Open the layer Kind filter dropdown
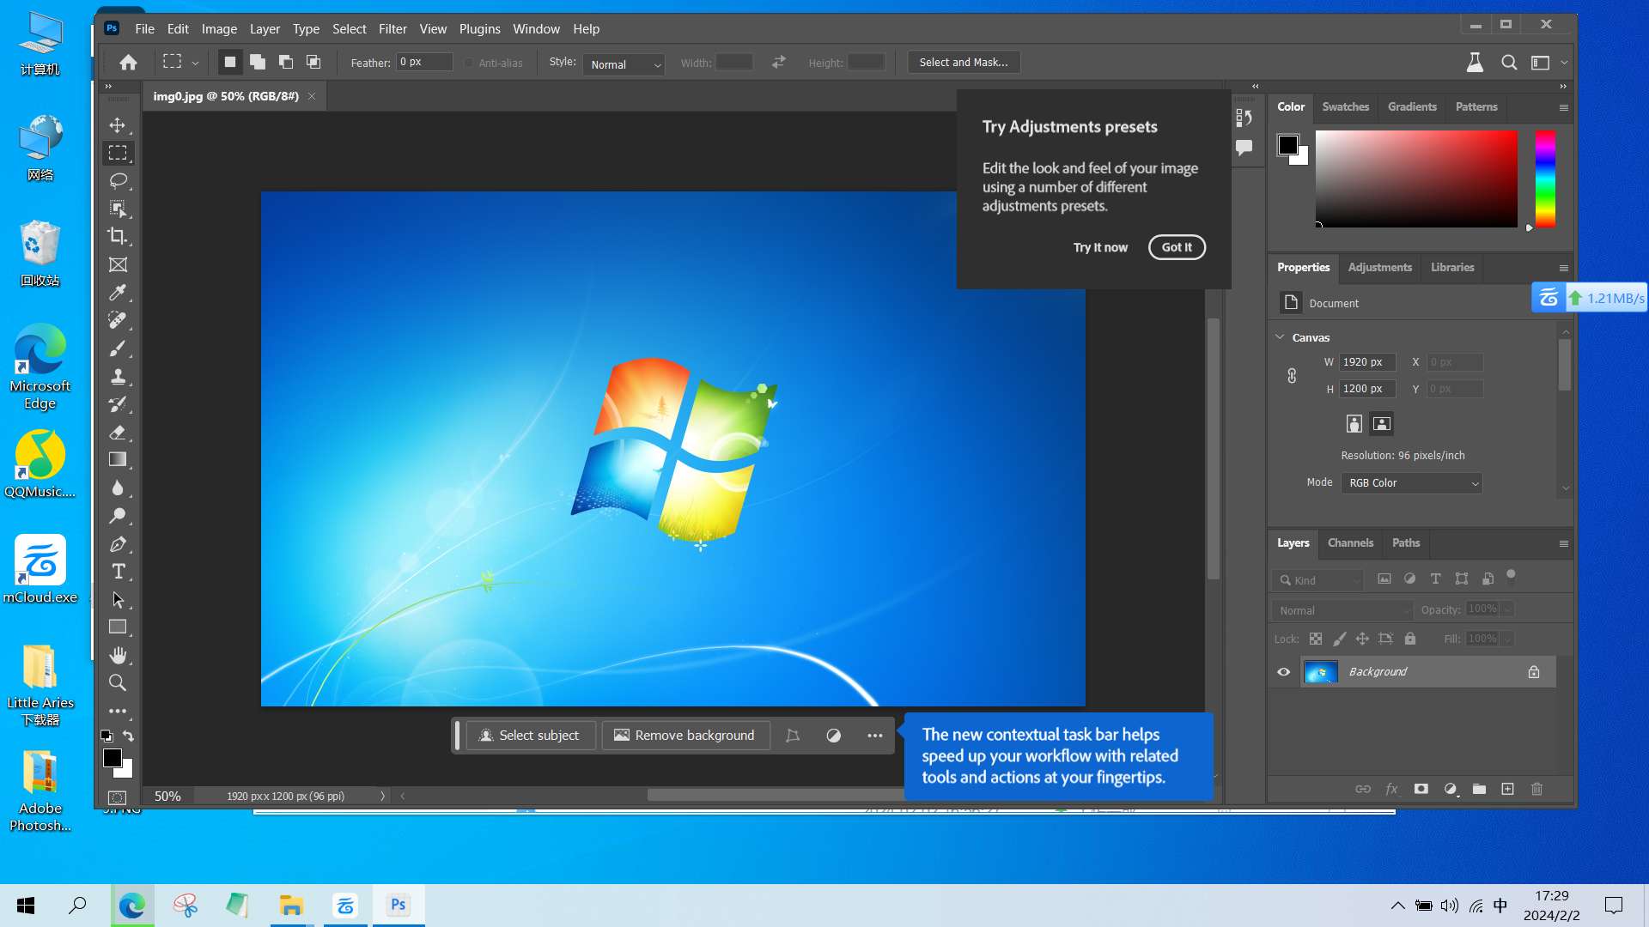This screenshot has width=1649, height=927. [1318, 580]
